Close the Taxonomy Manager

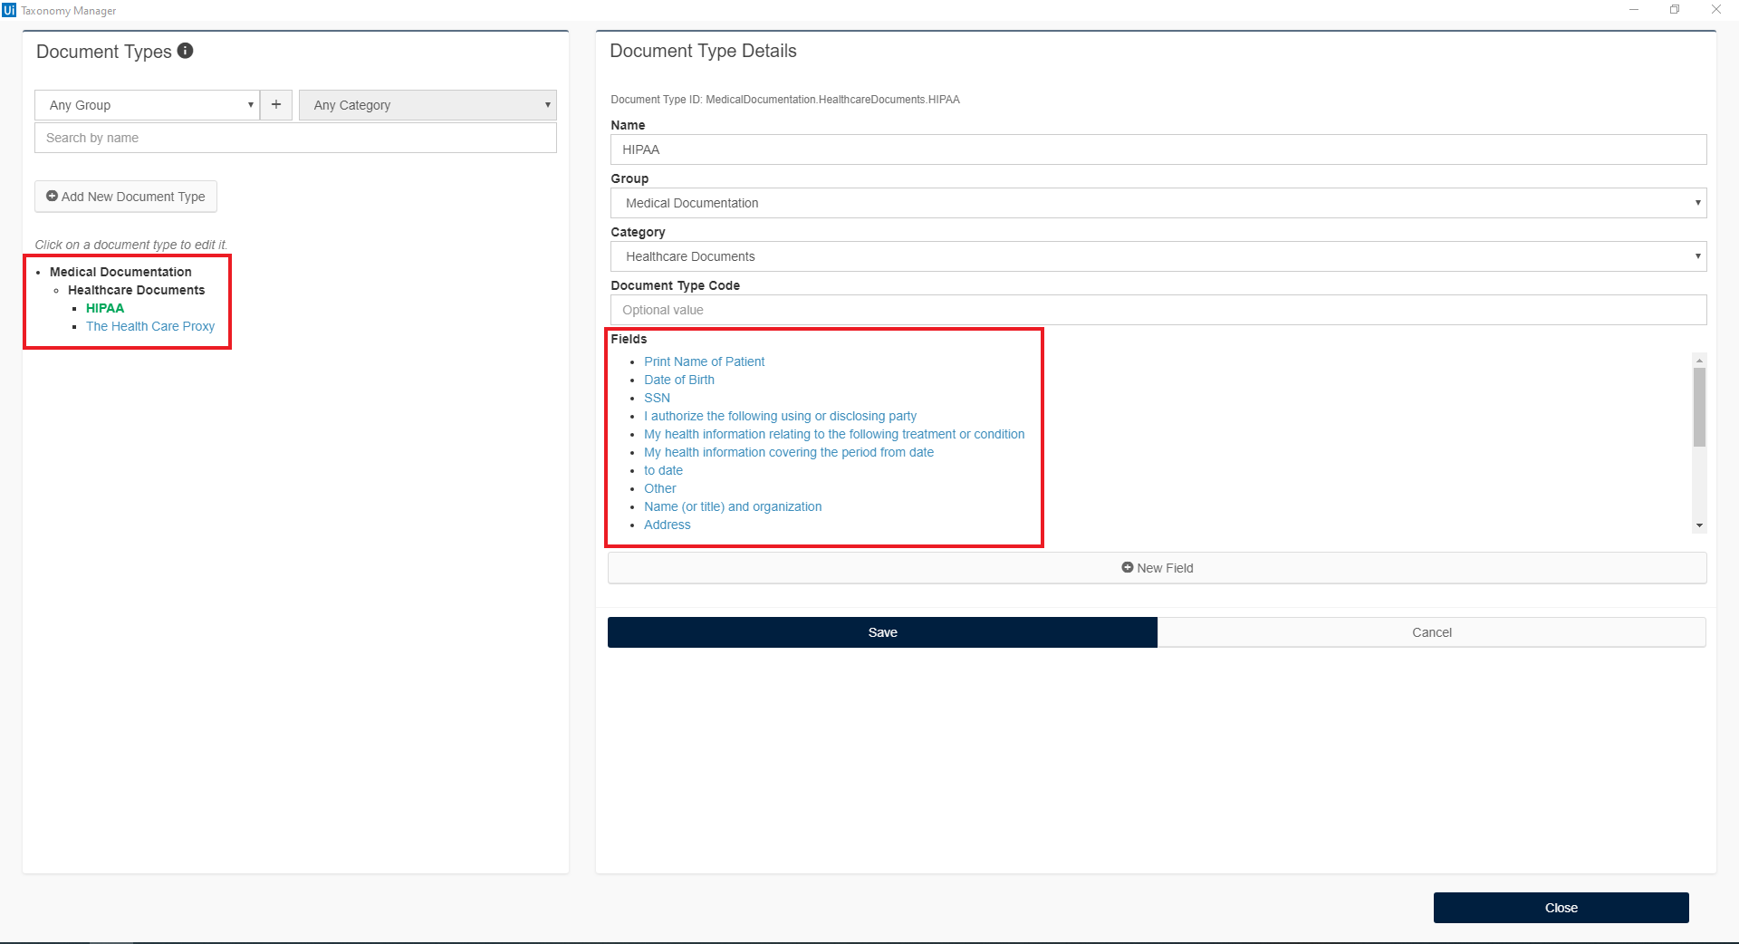pyautogui.click(x=1560, y=907)
